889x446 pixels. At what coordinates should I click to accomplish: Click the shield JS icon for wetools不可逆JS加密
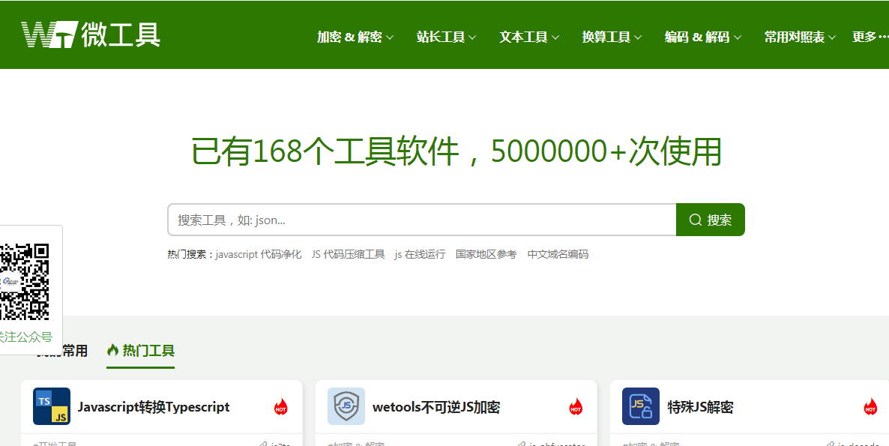click(x=346, y=407)
